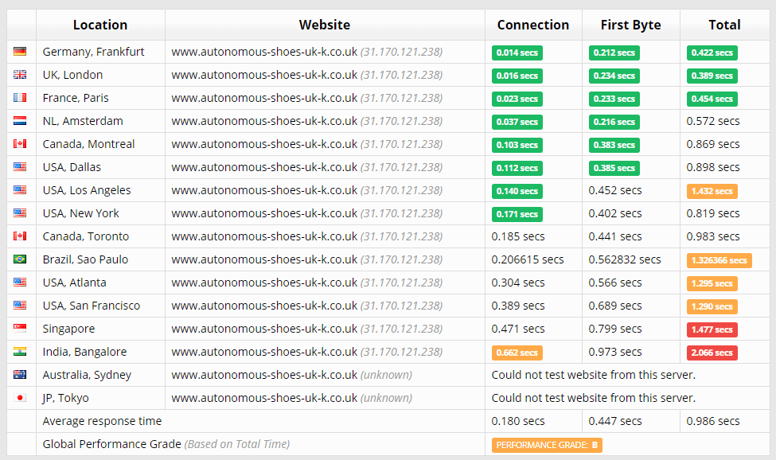The height and width of the screenshot is (460, 776).
Task: Click the red 1.477 secs badge for Singapore
Action: tap(712, 330)
